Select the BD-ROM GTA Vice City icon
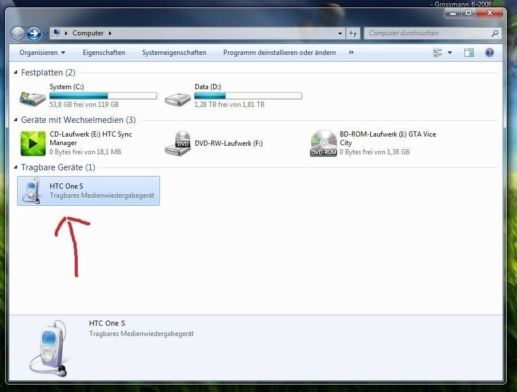The height and width of the screenshot is (392, 517). (323, 143)
